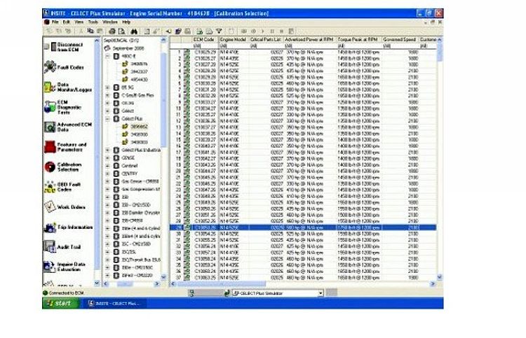Viewport: 526px width, 338px height.
Task: Select calibration row number 37
Action: coord(303,277)
